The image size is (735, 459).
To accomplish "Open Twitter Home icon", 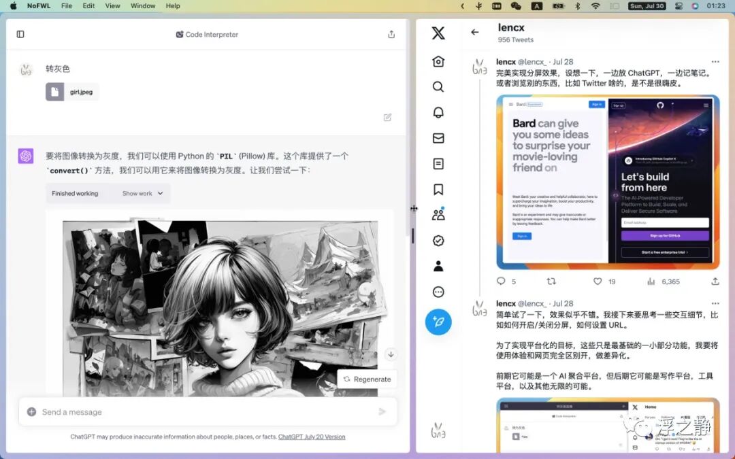I will 438,61.
